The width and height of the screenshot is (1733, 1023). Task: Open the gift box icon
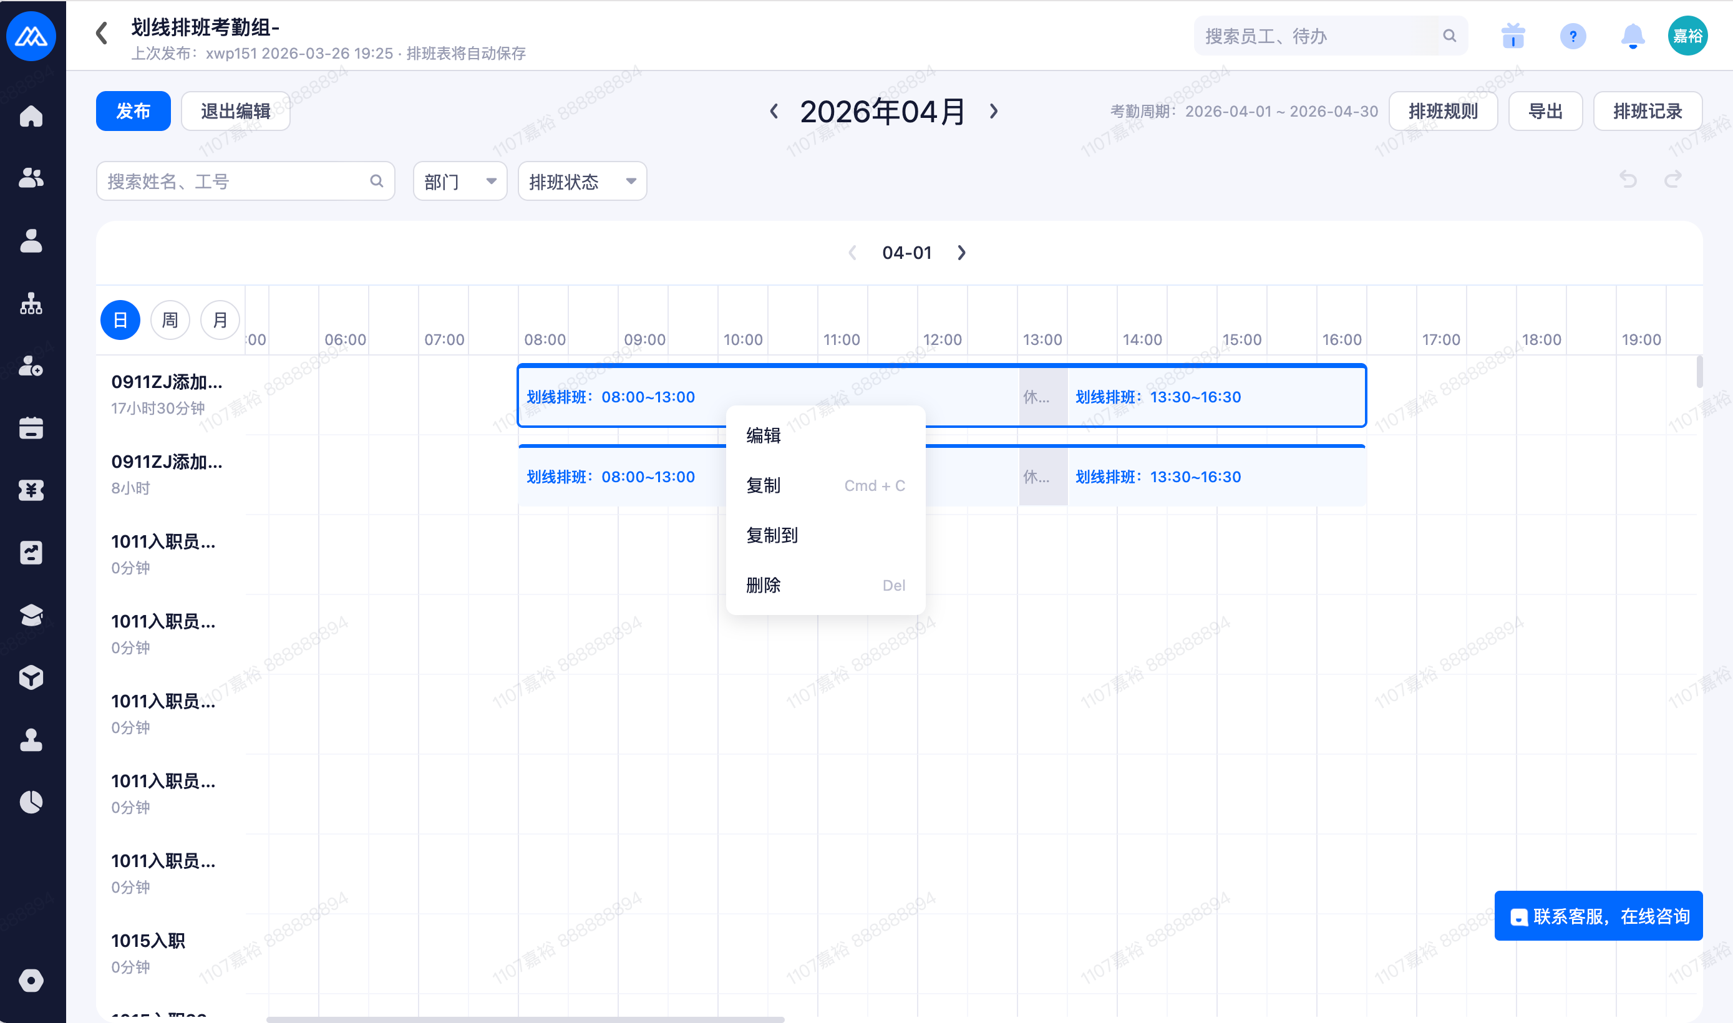tap(1513, 36)
